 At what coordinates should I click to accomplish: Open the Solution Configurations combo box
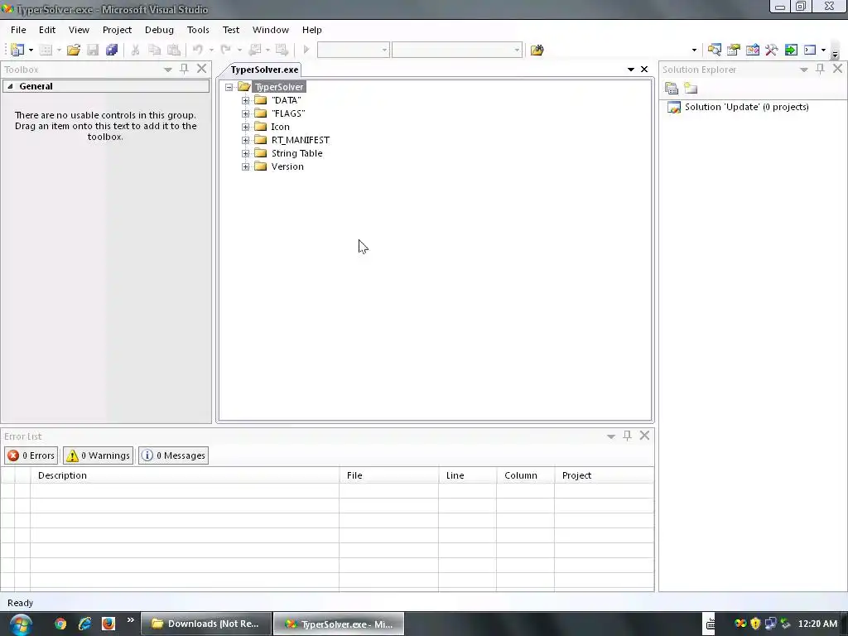coord(353,50)
